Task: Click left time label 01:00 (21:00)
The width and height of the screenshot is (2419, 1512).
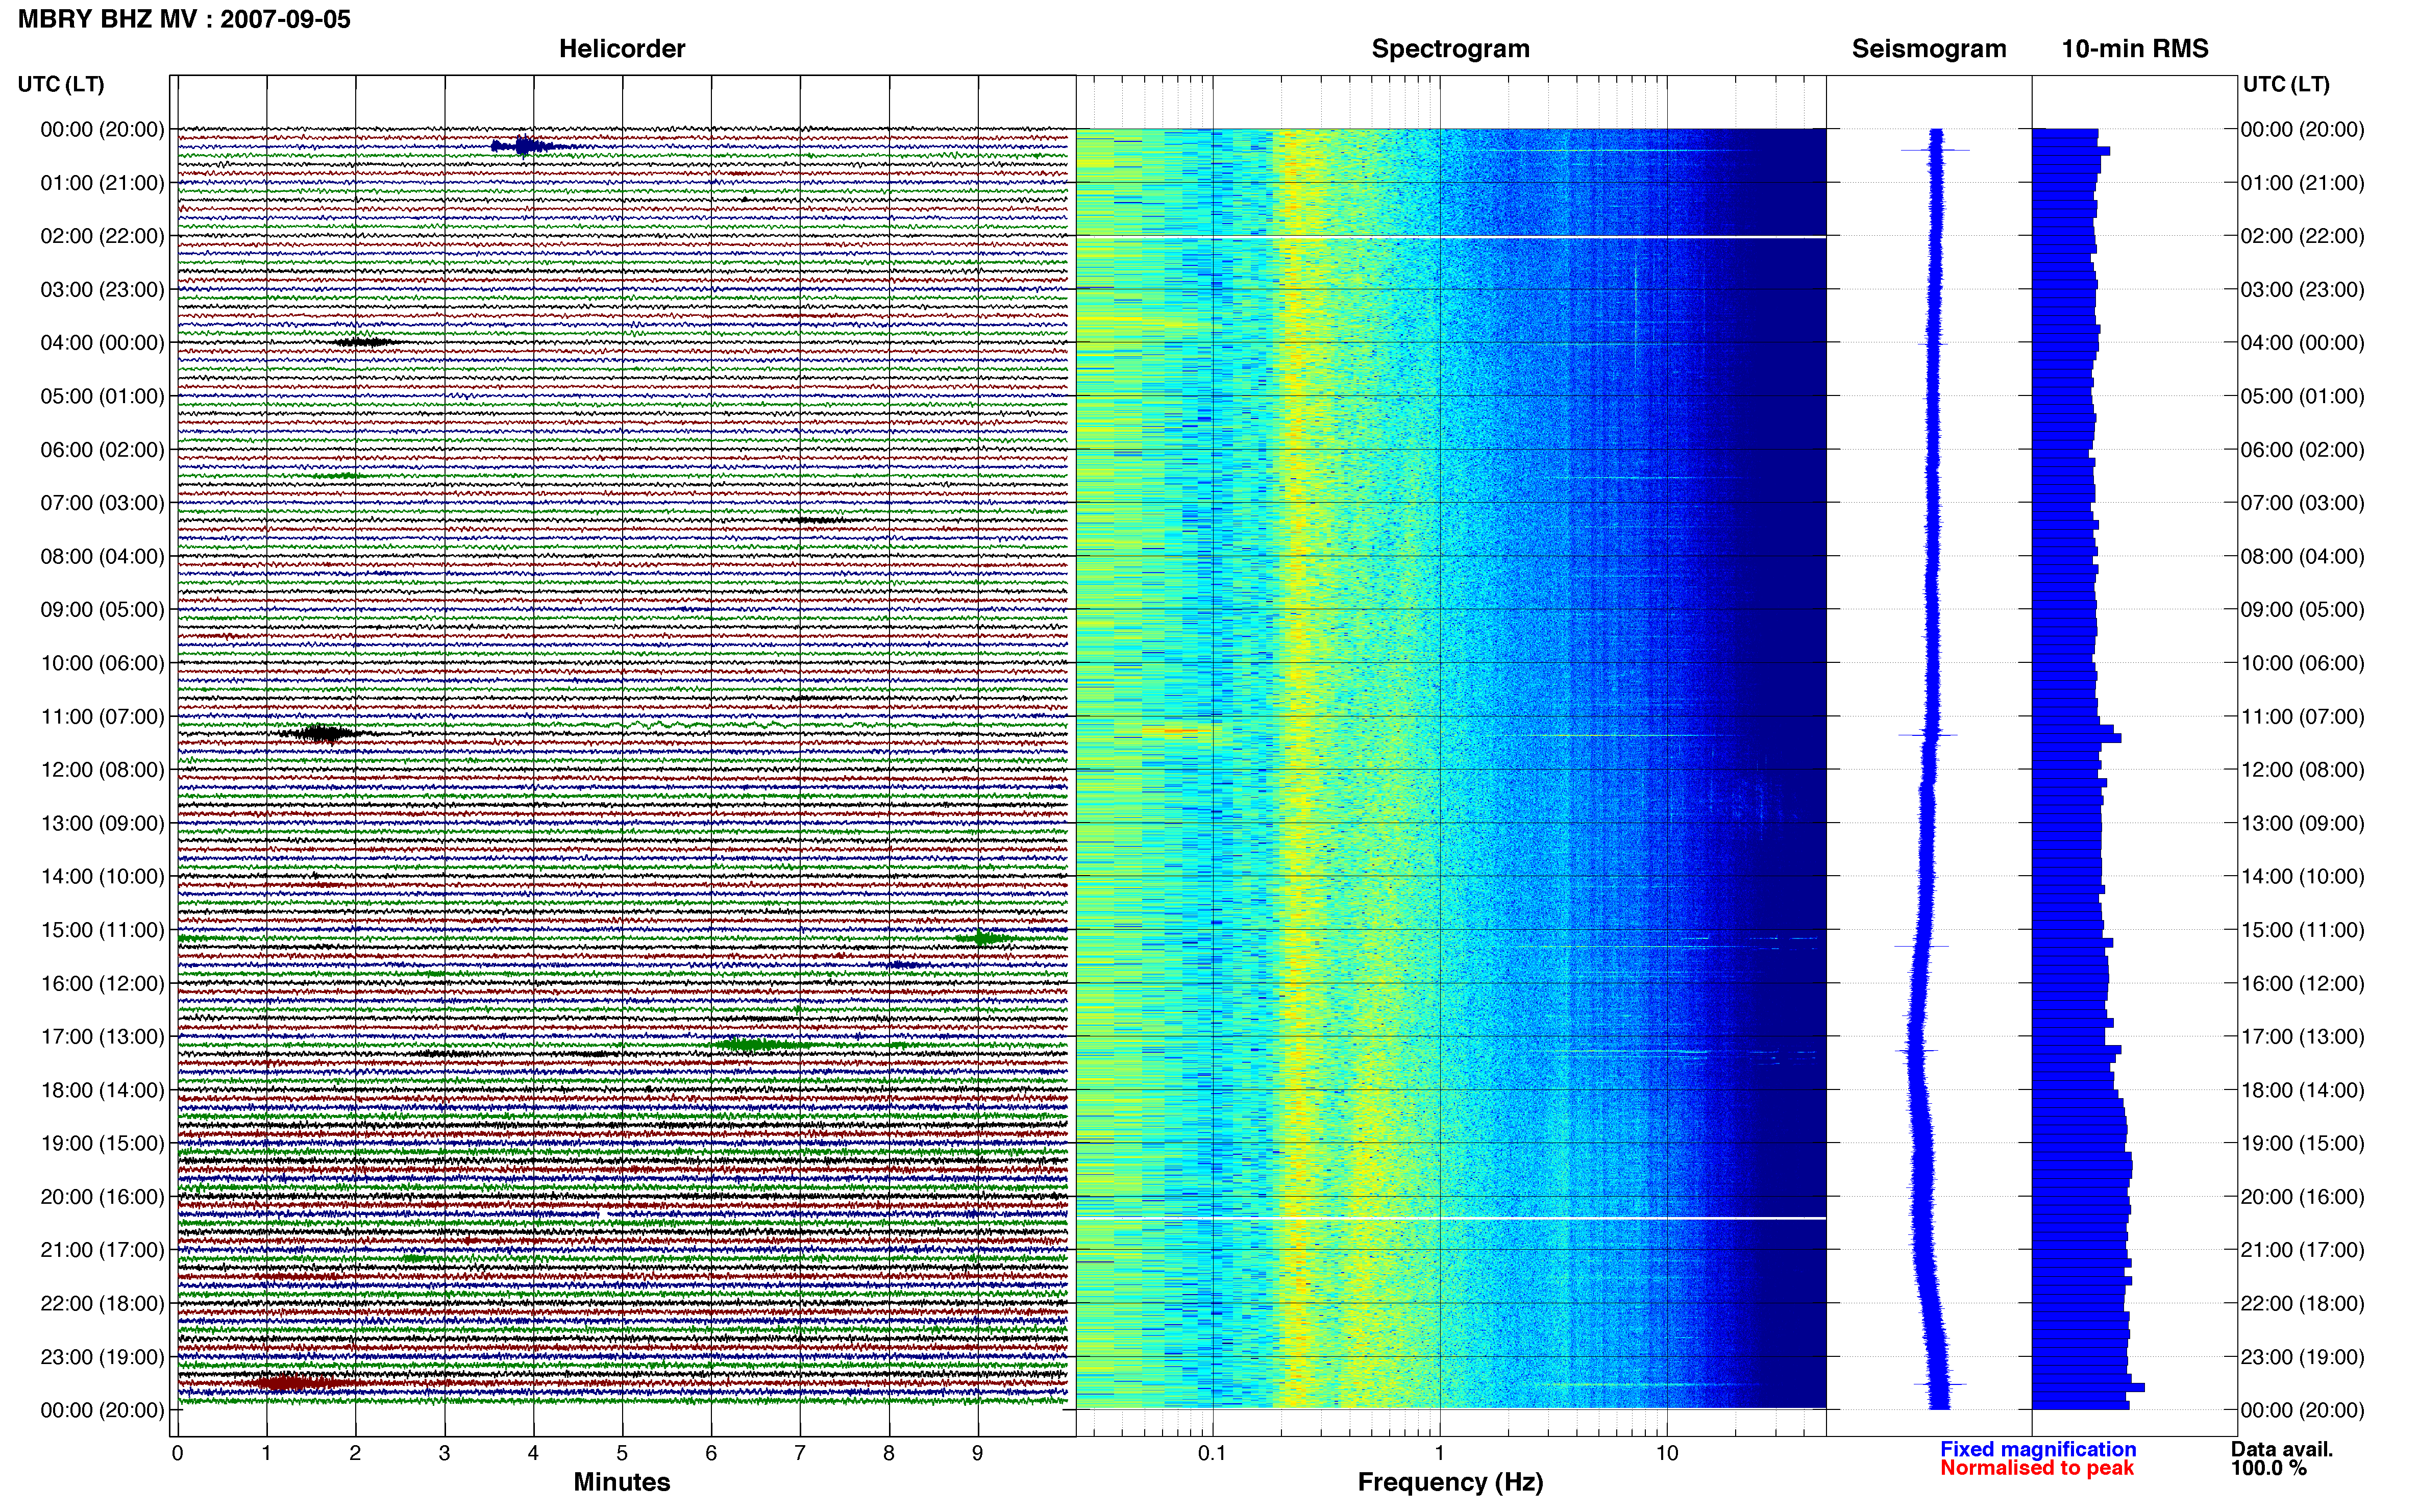Action: click(x=102, y=183)
